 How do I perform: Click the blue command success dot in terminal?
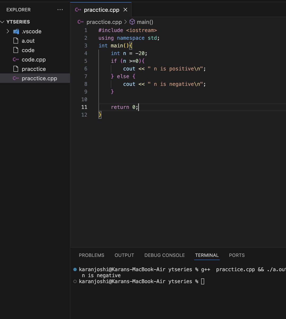(75, 269)
